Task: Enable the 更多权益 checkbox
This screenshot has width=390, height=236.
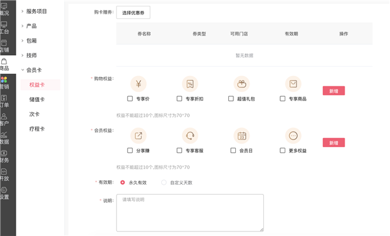Action: [x=283, y=150]
